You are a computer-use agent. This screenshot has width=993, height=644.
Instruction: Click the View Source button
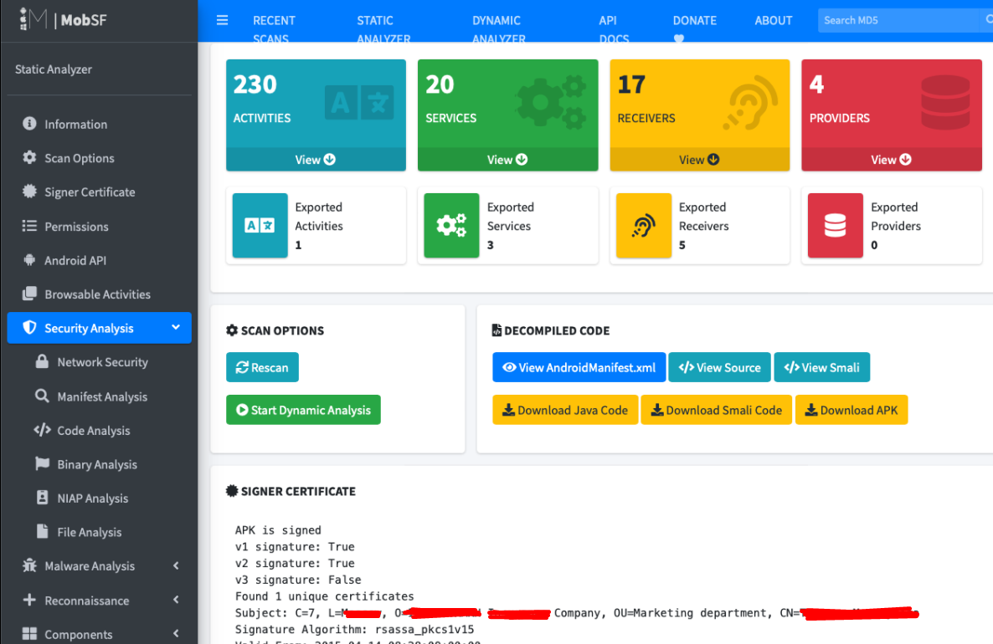coord(719,367)
